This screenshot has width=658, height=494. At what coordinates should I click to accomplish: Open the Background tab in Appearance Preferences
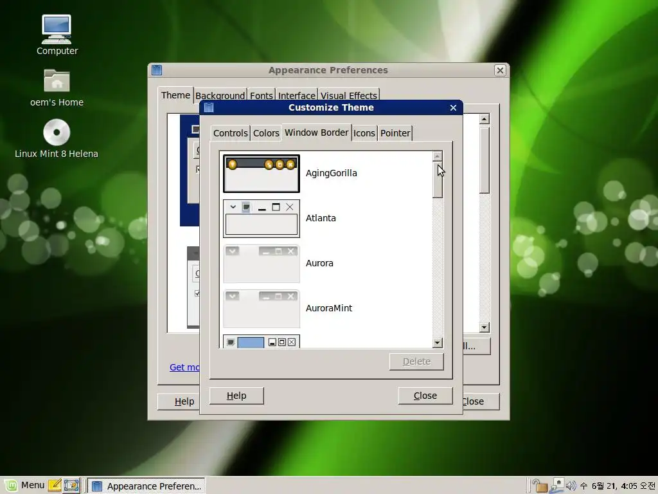click(x=220, y=96)
